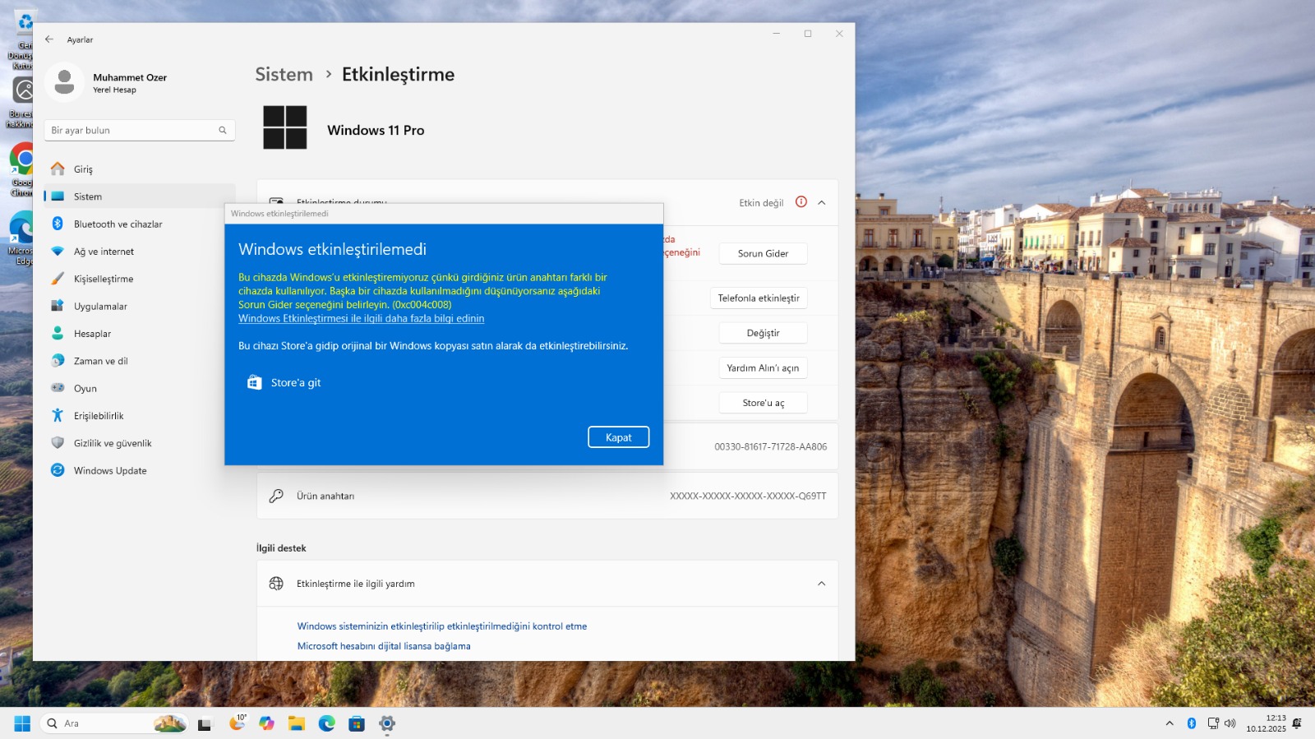Click the Değiştir button

click(x=763, y=333)
